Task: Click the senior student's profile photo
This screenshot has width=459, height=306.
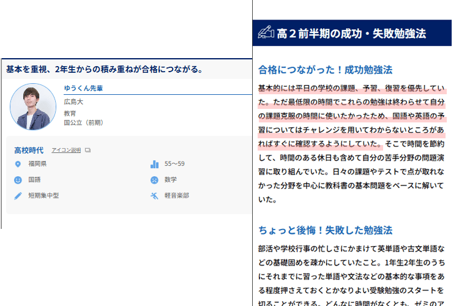Action: tap(33, 106)
